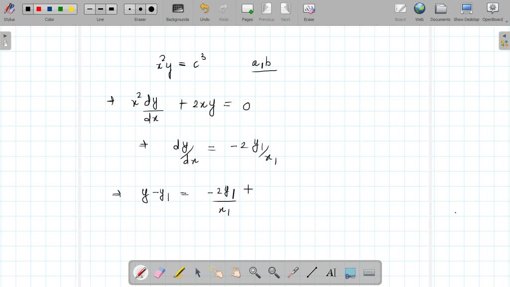The height and width of the screenshot is (287, 510).
Task: Select the Draw lines tool
Action: (312, 273)
